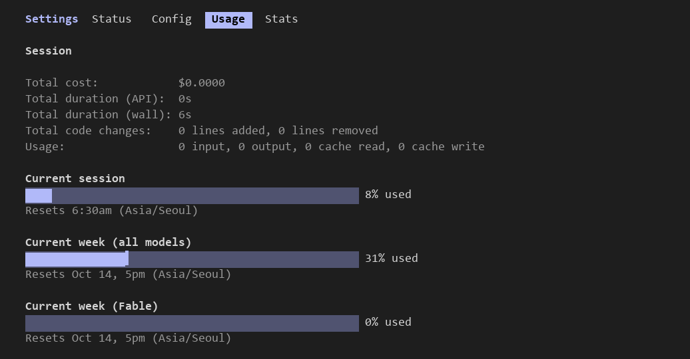
Task: Click '0 lines added, 0 lines removed' text
Action: coord(278,130)
